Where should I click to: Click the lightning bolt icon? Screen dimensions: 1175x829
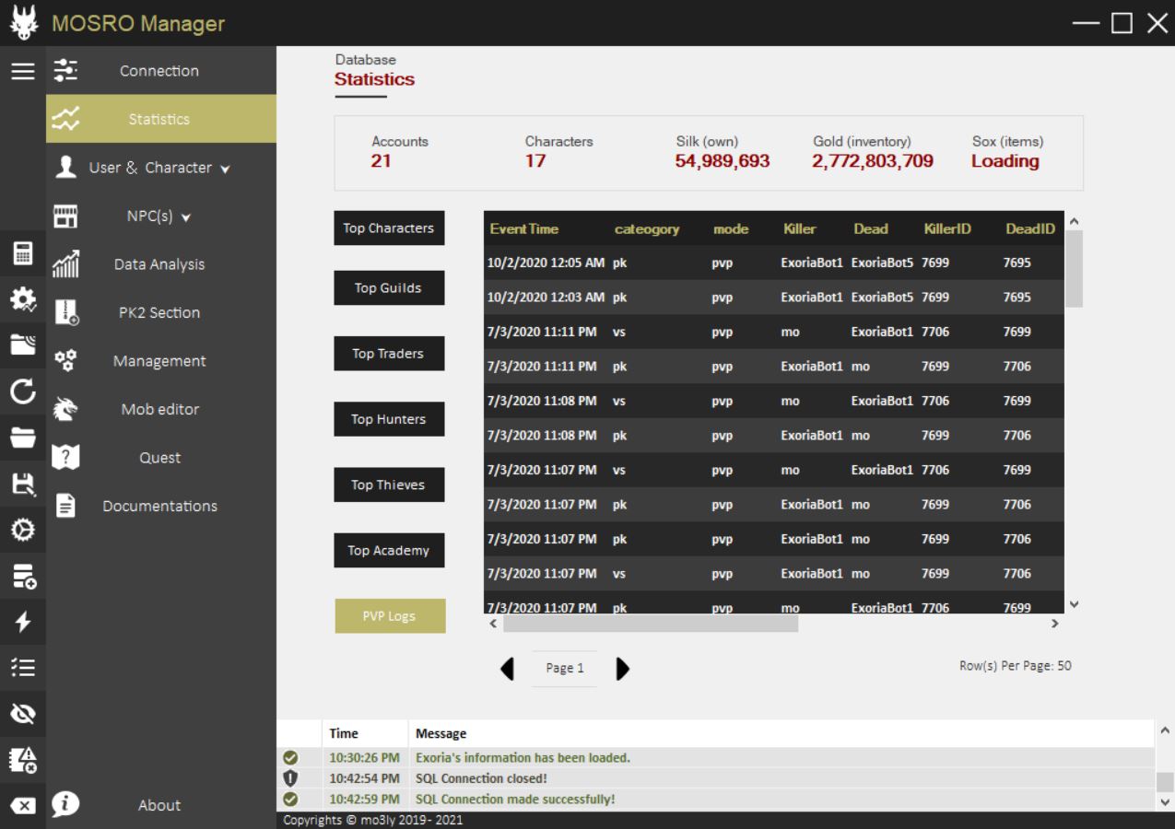[22, 622]
